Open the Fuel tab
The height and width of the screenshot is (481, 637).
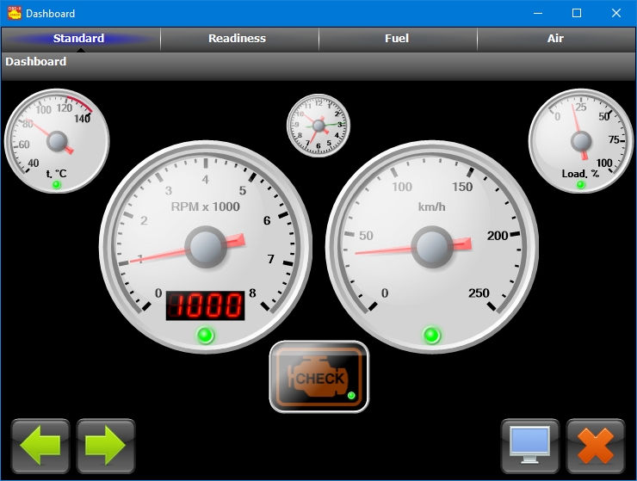[x=397, y=39]
